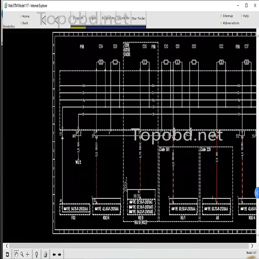Open the Star Finder tab
Screen dimensions: 259x259
[x=139, y=18]
